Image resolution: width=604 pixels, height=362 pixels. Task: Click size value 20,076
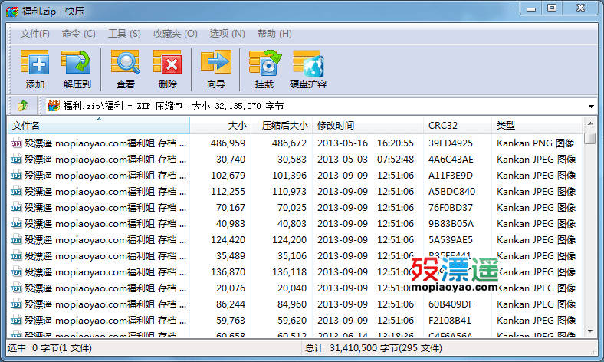coord(231,288)
